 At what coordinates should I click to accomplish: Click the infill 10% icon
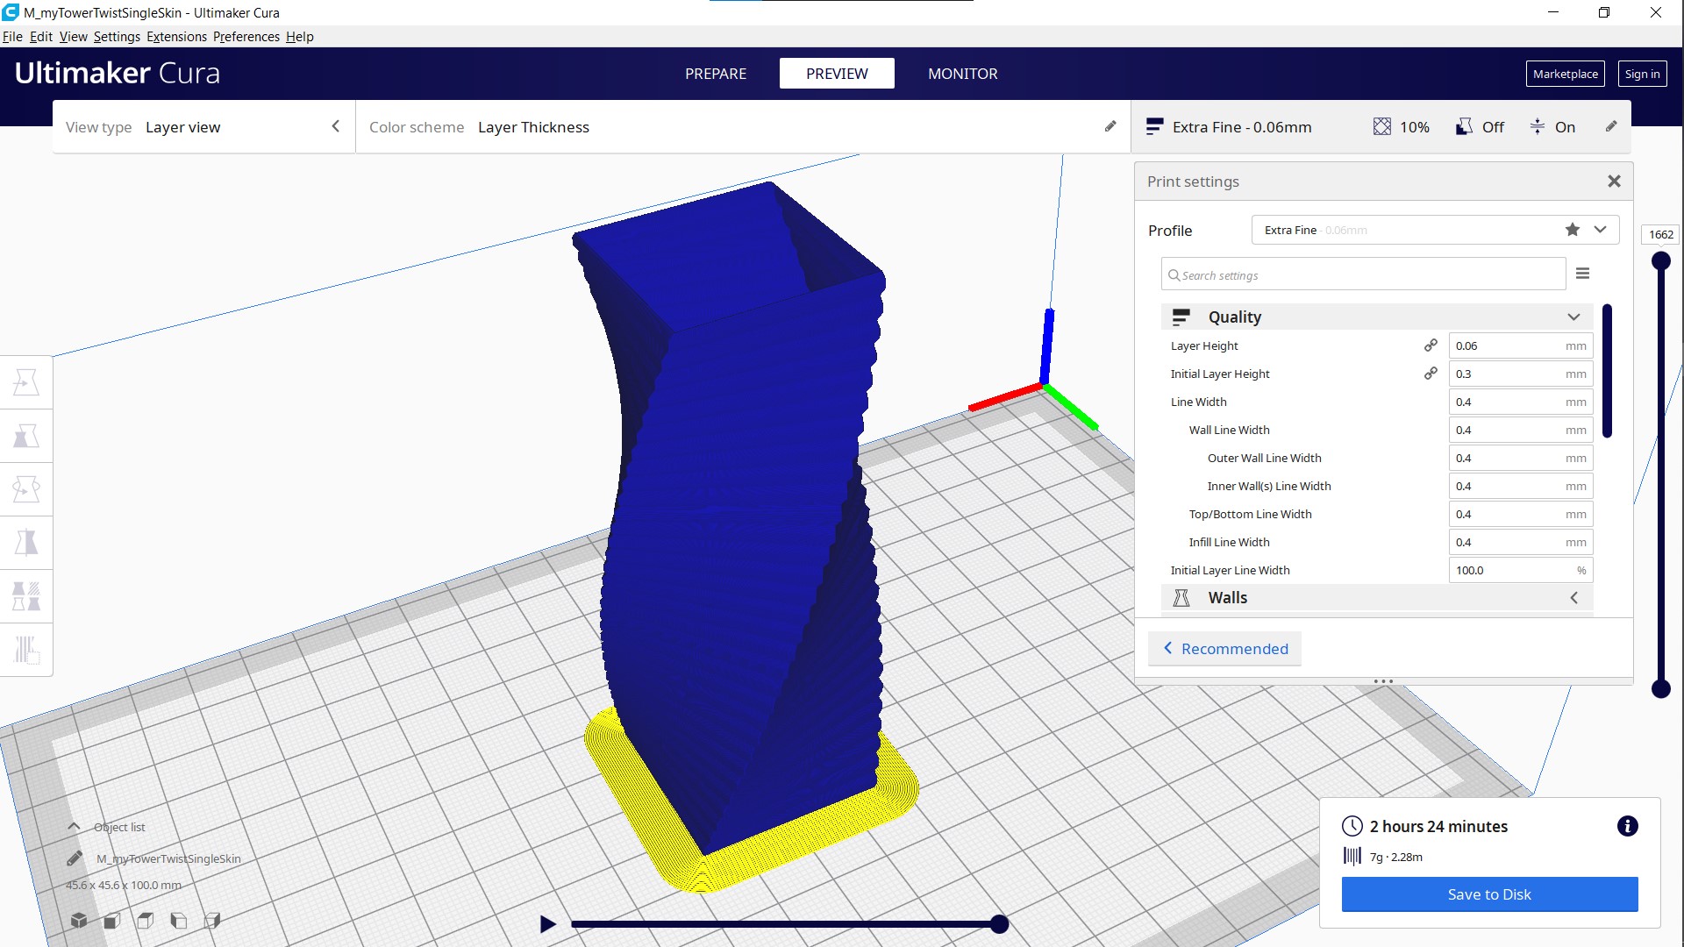coord(1382,126)
